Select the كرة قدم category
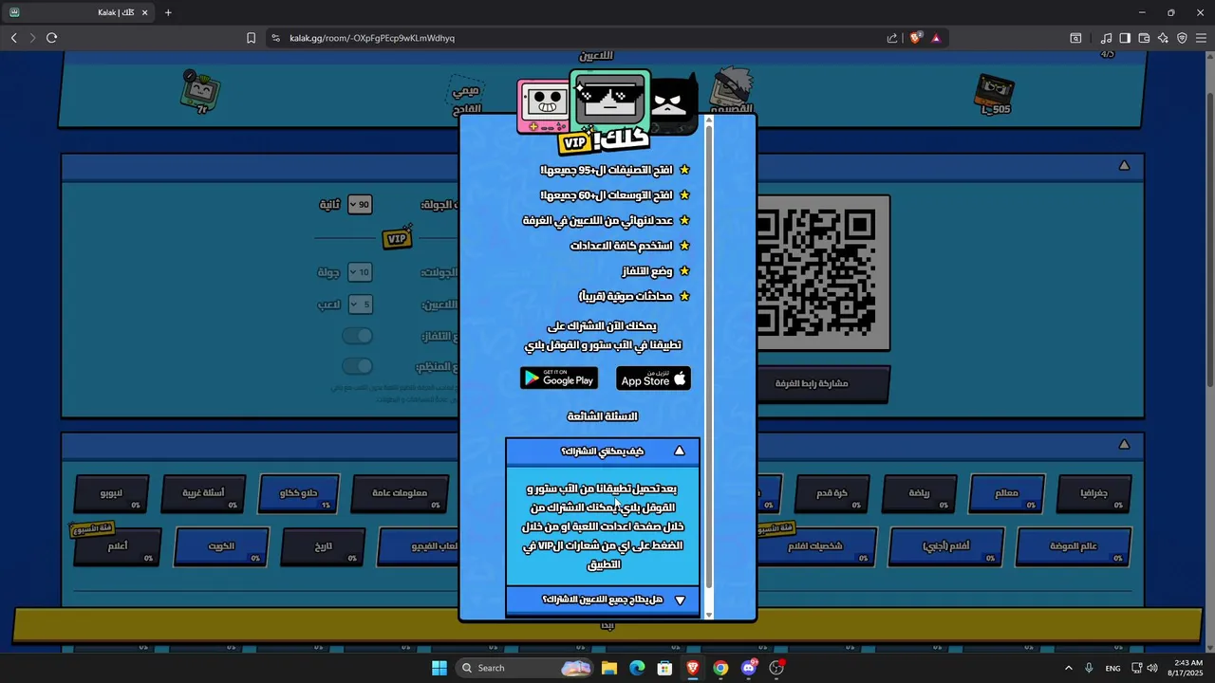The height and width of the screenshot is (683, 1215). coord(832,493)
